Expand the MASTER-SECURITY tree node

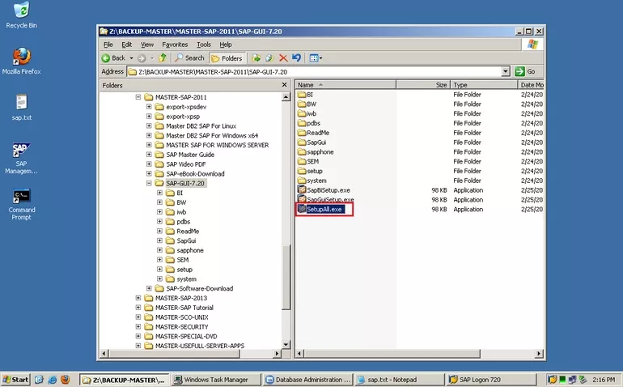click(x=138, y=326)
